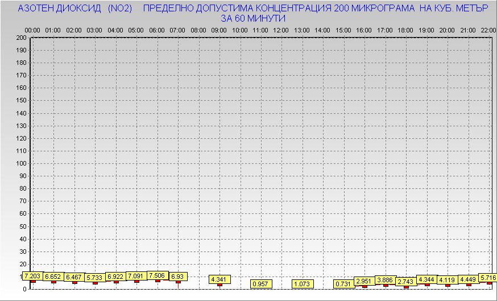Select the 08:00 time axis label
The height and width of the screenshot is (301, 497).
(x=198, y=30)
